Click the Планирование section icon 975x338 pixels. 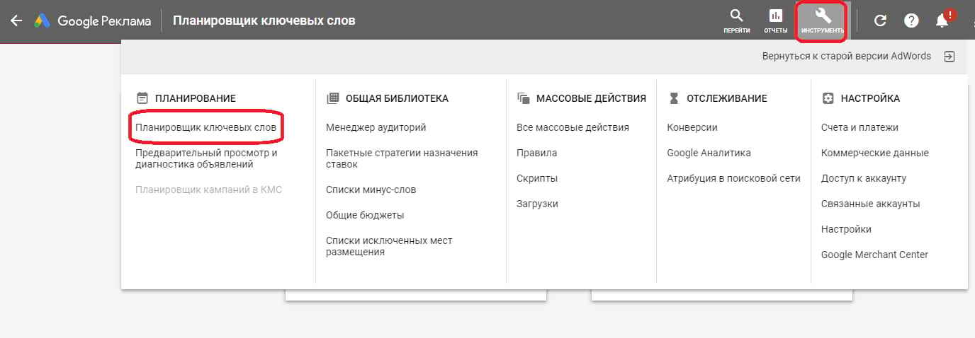(x=142, y=98)
